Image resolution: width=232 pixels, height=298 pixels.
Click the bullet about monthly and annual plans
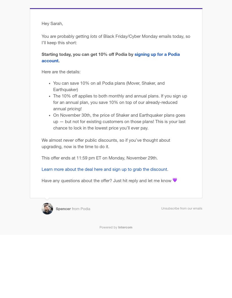120,102
